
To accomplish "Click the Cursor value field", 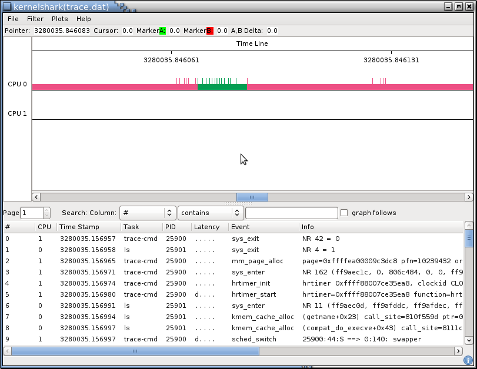I will 128,31.
